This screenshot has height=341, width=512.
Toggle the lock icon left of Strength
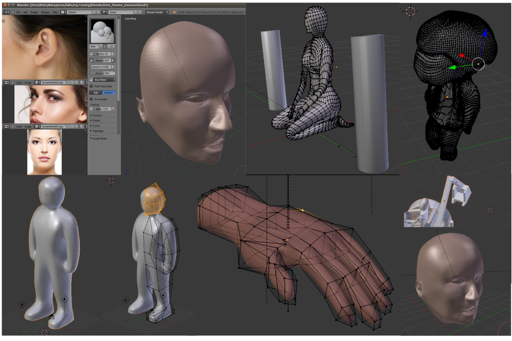[91, 61]
